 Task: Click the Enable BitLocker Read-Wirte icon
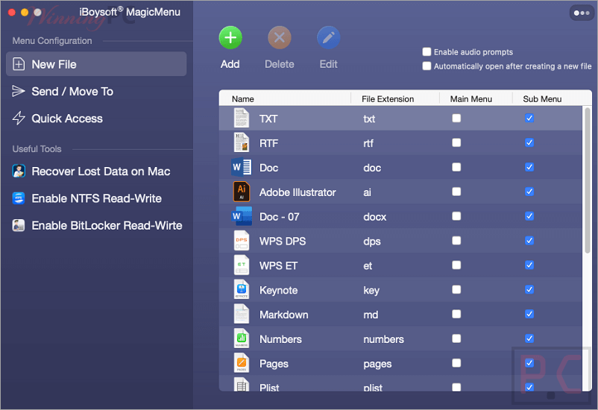pos(19,225)
